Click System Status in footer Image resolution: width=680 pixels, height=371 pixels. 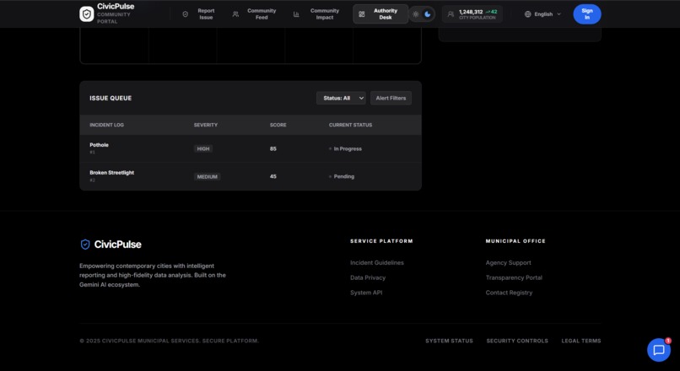450,341
